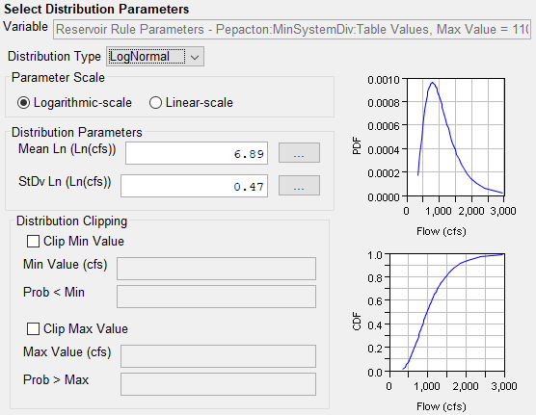
Task: Click the 'StDv Ln (Ln(cfs))' label
Action: coord(65,181)
